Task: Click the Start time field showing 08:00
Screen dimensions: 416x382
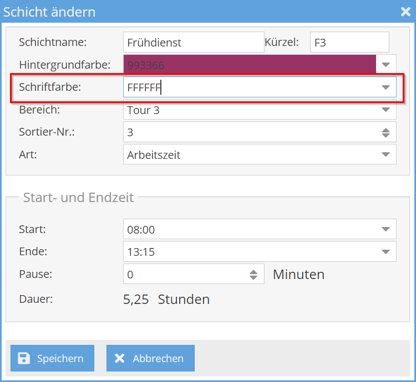Action: pos(250,229)
